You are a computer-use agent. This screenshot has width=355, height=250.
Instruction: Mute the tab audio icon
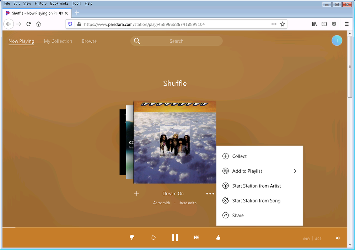61,13
